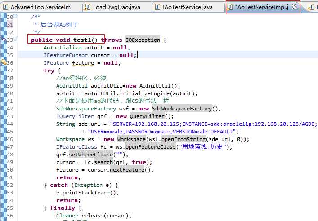The height and width of the screenshot is (221, 318).
Task: Click e.printStackTrace() on line 53
Action: [87, 193]
